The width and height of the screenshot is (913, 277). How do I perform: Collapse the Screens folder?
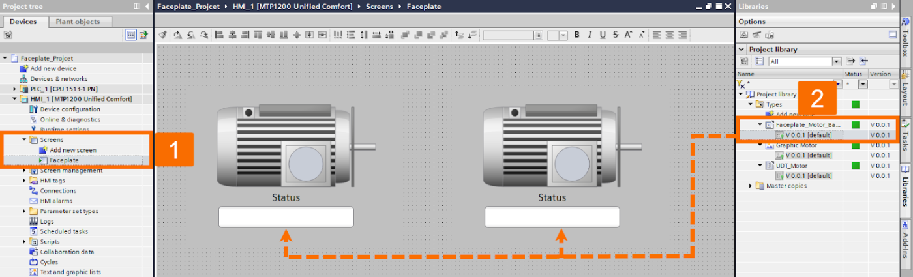click(x=24, y=140)
